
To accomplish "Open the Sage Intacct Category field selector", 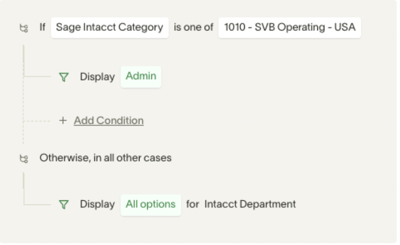I will 109,28.
